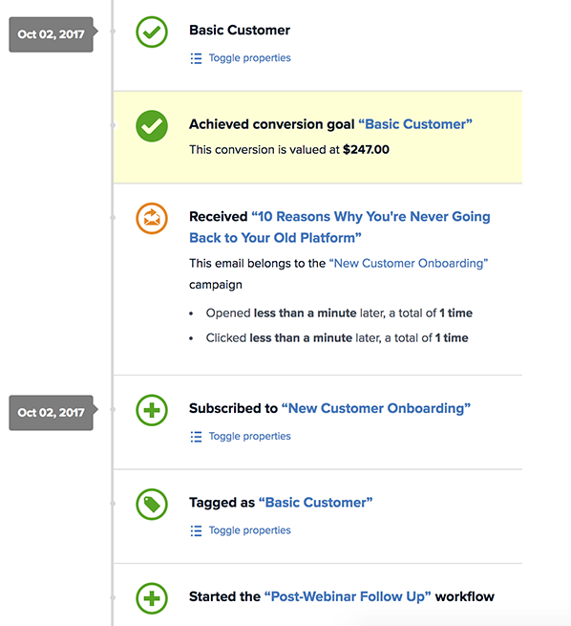The width and height of the screenshot is (571, 626).
Task: Click the orange received-email envelope icon
Action: (152, 218)
